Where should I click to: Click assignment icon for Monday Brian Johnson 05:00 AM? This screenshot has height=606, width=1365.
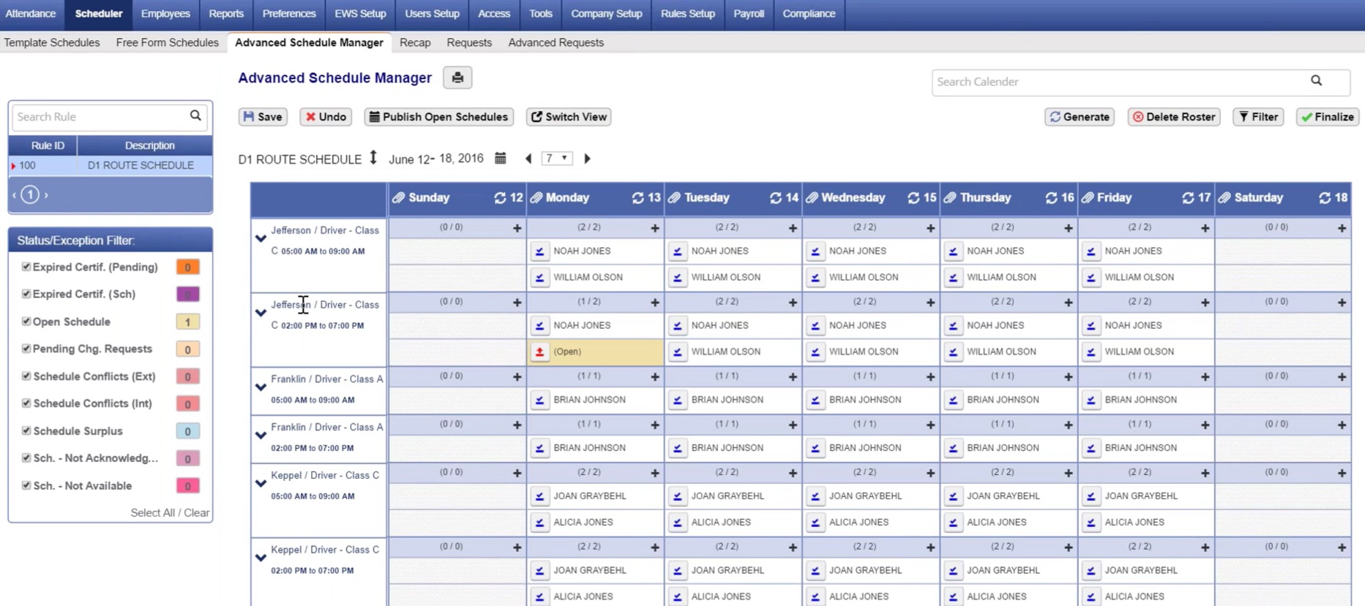tap(539, 400)
